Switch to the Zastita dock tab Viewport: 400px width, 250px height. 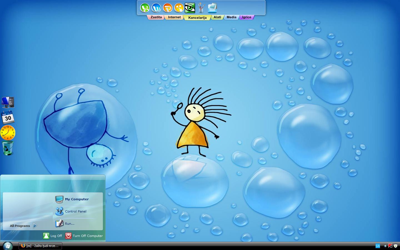pyautogui.click(x=156, y=17)
